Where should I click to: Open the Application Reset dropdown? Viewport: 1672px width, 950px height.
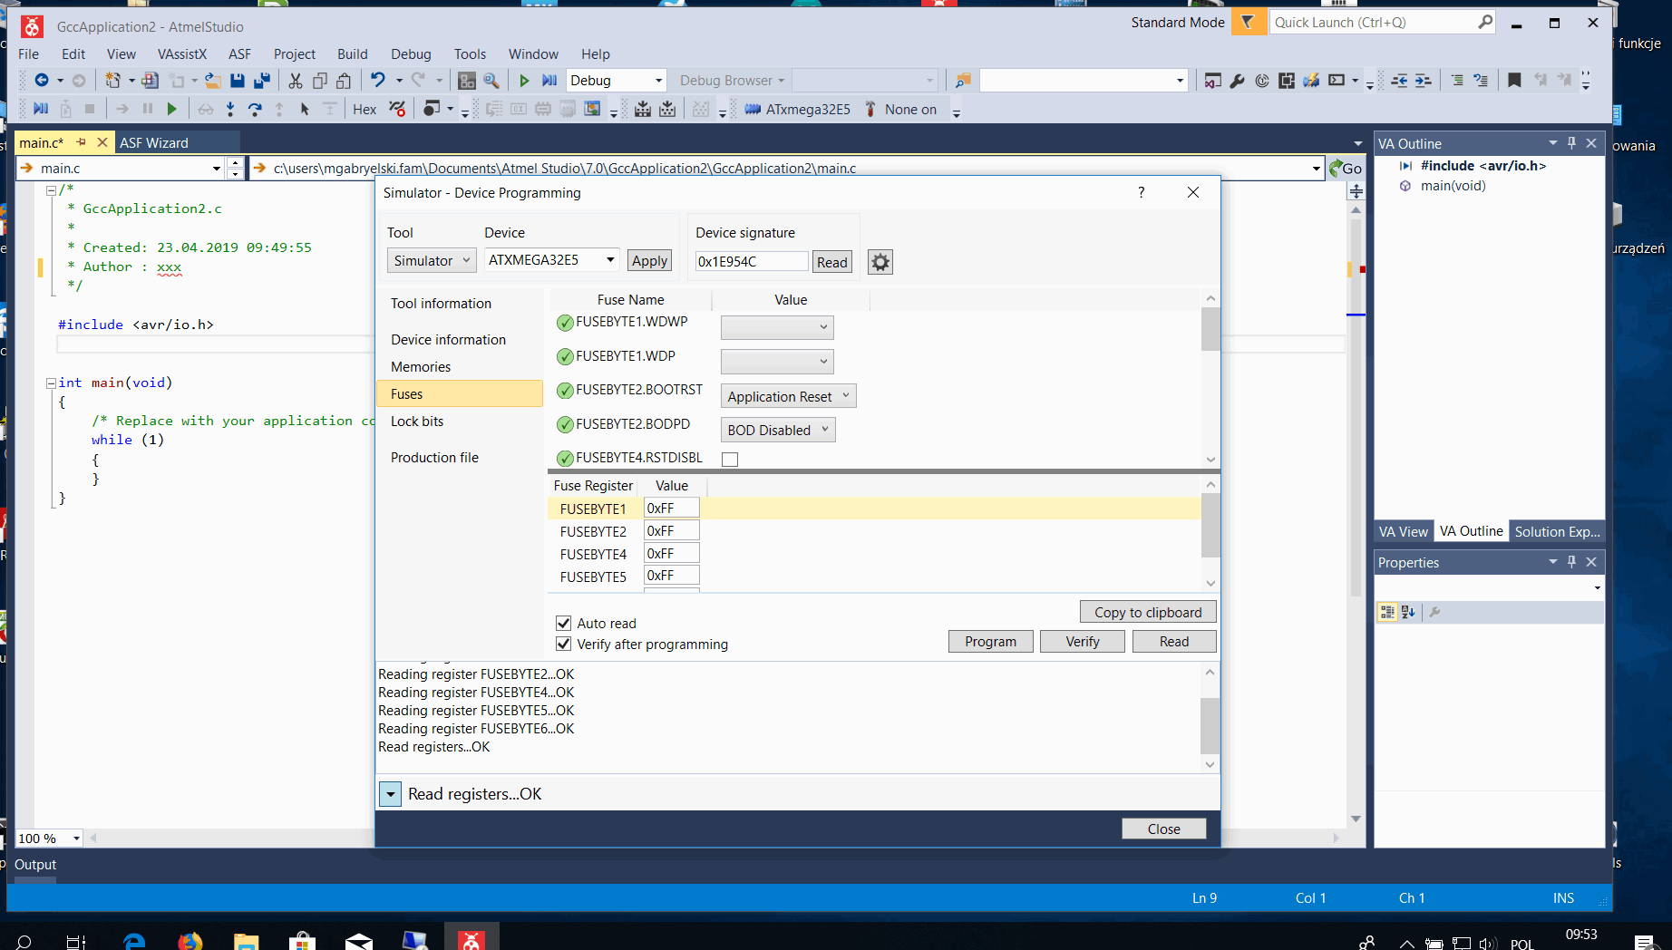788,396
